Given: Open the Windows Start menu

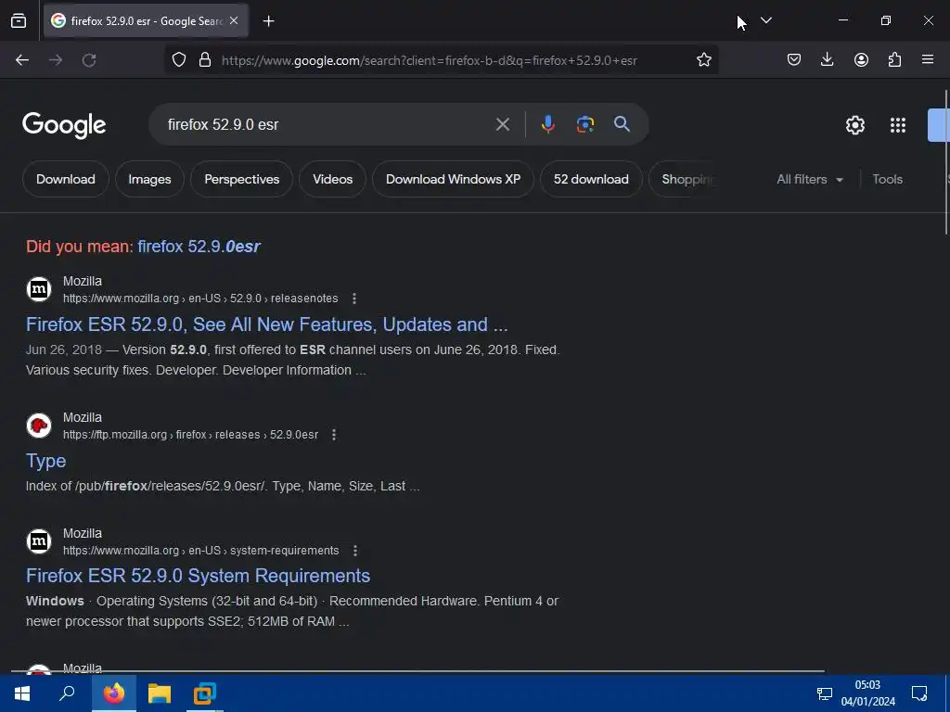Looking at the screenshot, I should (x=22, y=693).
